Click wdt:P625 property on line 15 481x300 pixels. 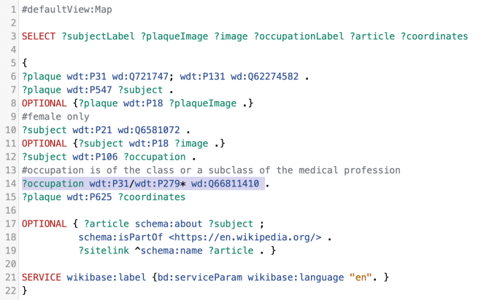tap(91, 197)
